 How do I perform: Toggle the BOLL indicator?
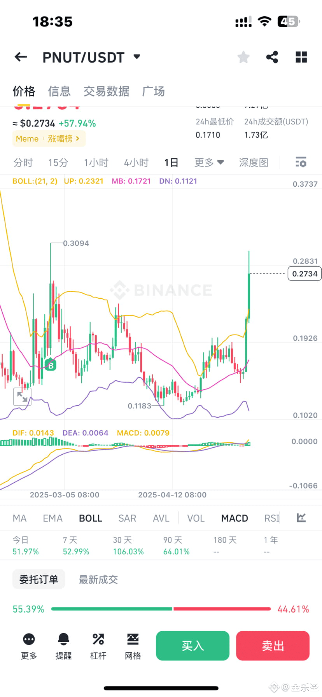click(x=90, y=518)
